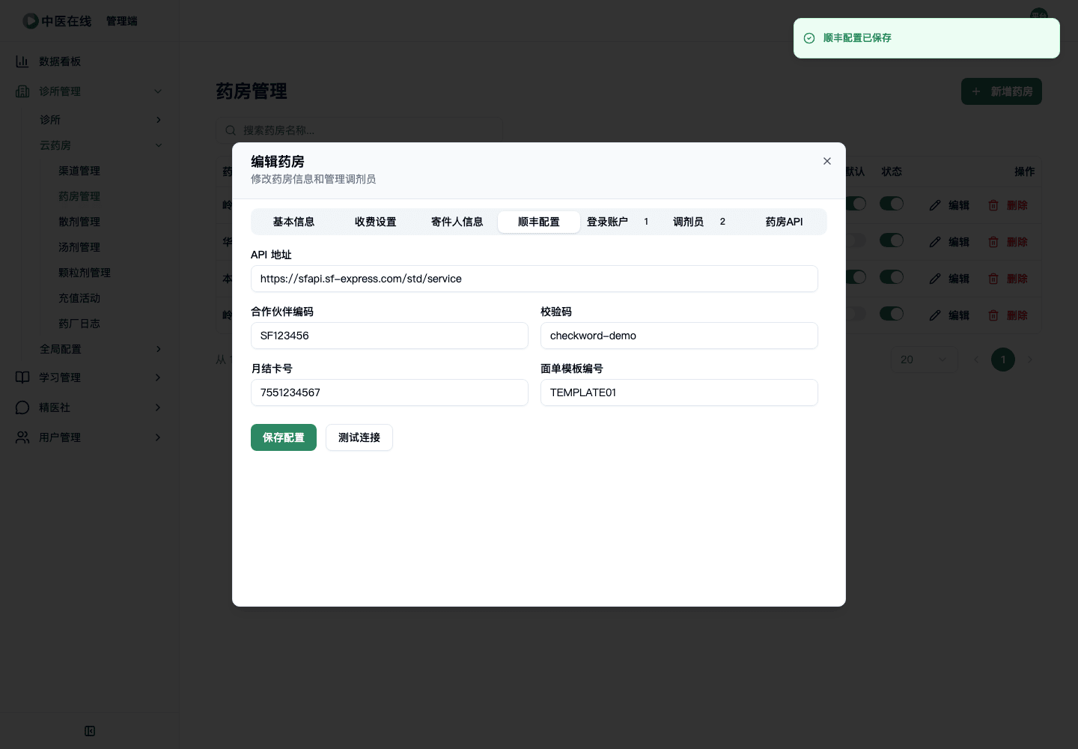Image resolution: width=1078 pixels, height=749 pixels.
Task: Expand the 精医社 chevron
Action: [158, 407]
